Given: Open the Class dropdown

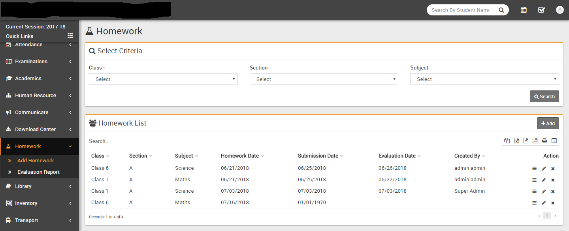Looking at the screenshot, I should click(163, 79).
